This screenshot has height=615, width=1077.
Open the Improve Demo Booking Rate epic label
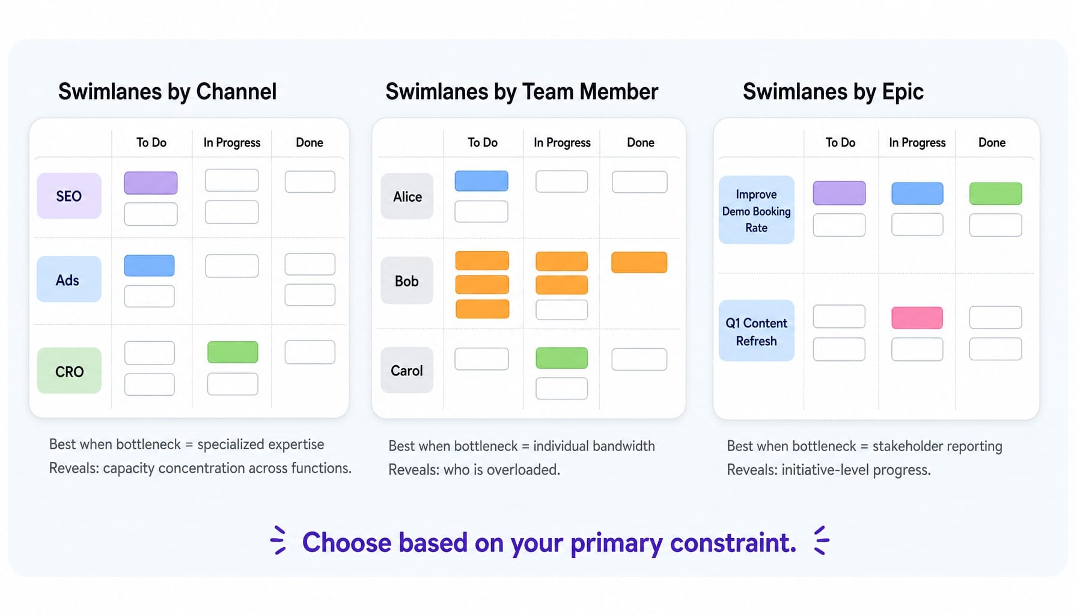tap(757, 210)
